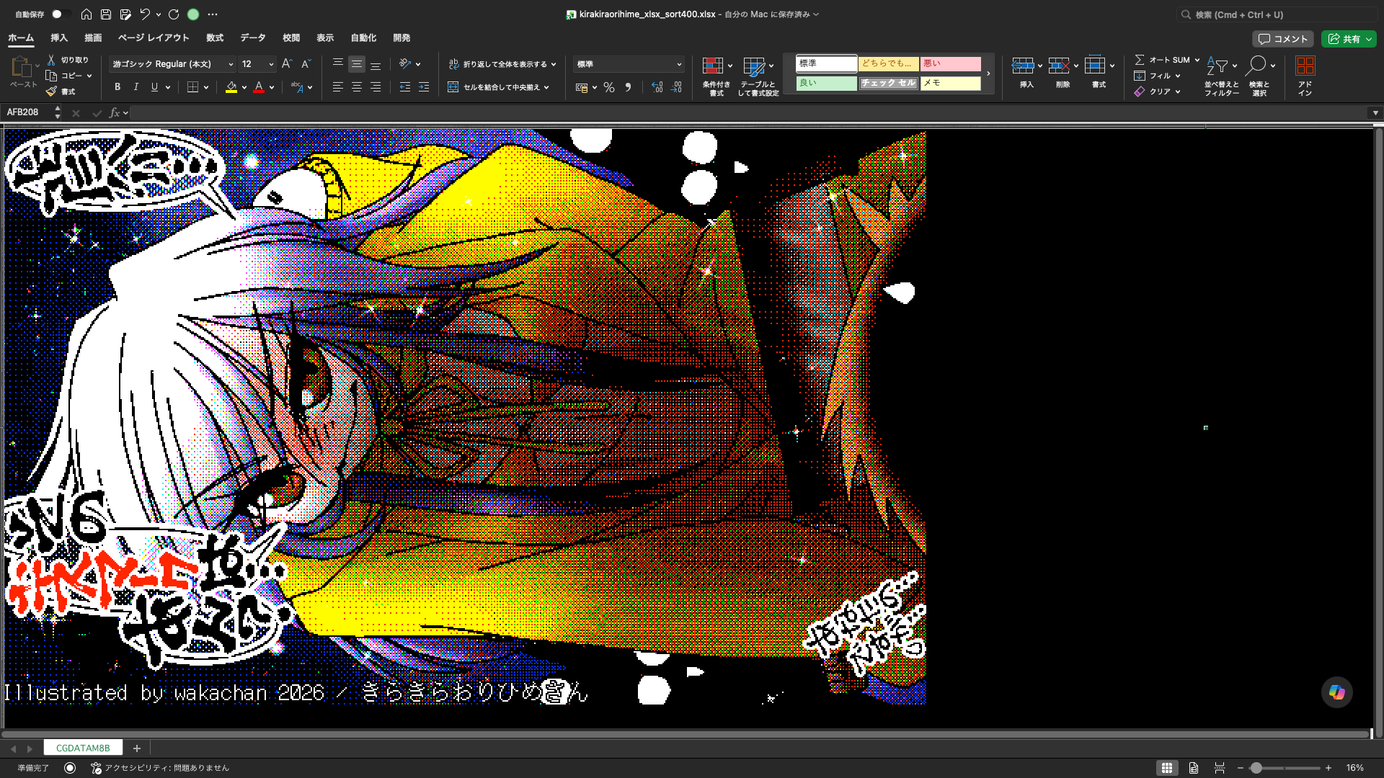Screen dimensions: 1384x778
Task: Open the number format dropdown
Action: [x=679, y=64]
